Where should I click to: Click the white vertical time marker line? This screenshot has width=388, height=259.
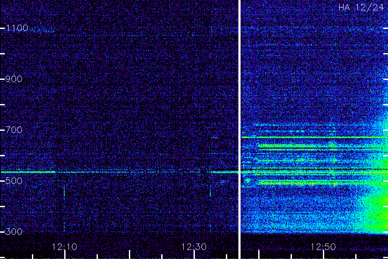[x=239, y=129]
